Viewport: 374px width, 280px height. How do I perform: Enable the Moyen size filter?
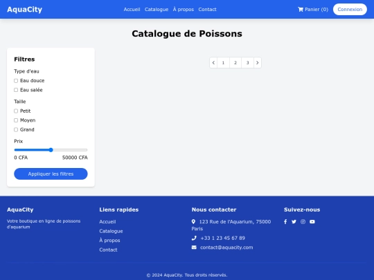[x=16, y=120]
